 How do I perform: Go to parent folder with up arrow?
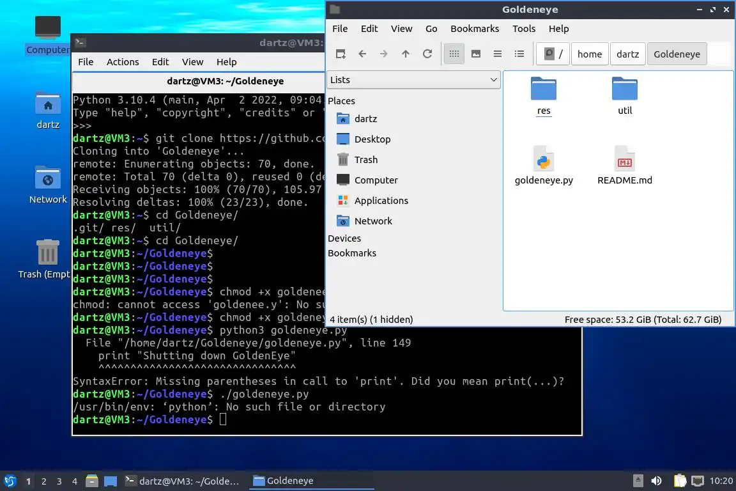click(x=406, y=54)
